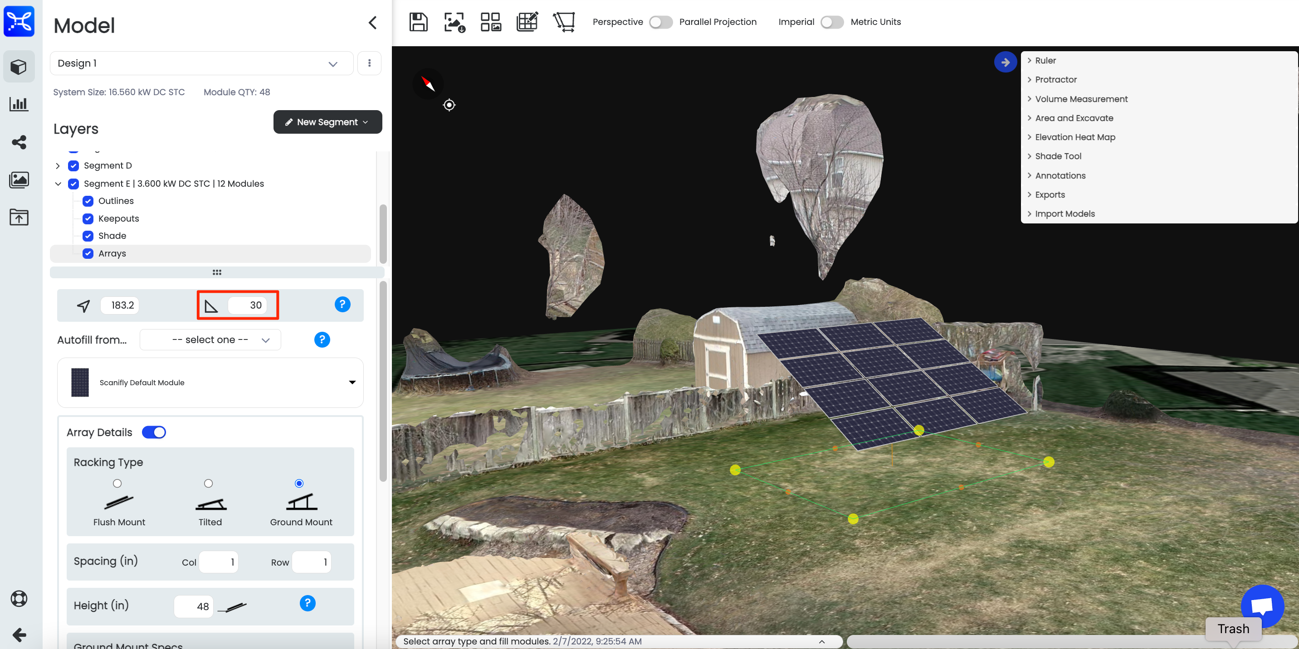
Task: Open the Scanifly Default Module dropdown
Action: tap(210, 383)
